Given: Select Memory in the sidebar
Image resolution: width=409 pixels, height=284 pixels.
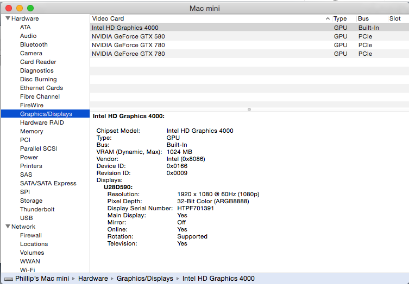Looking at the screenshot, I should pyautogui.click(x=32, y=131).
